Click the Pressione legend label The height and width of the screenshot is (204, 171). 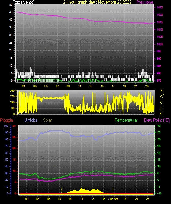[x=145, y=2]
